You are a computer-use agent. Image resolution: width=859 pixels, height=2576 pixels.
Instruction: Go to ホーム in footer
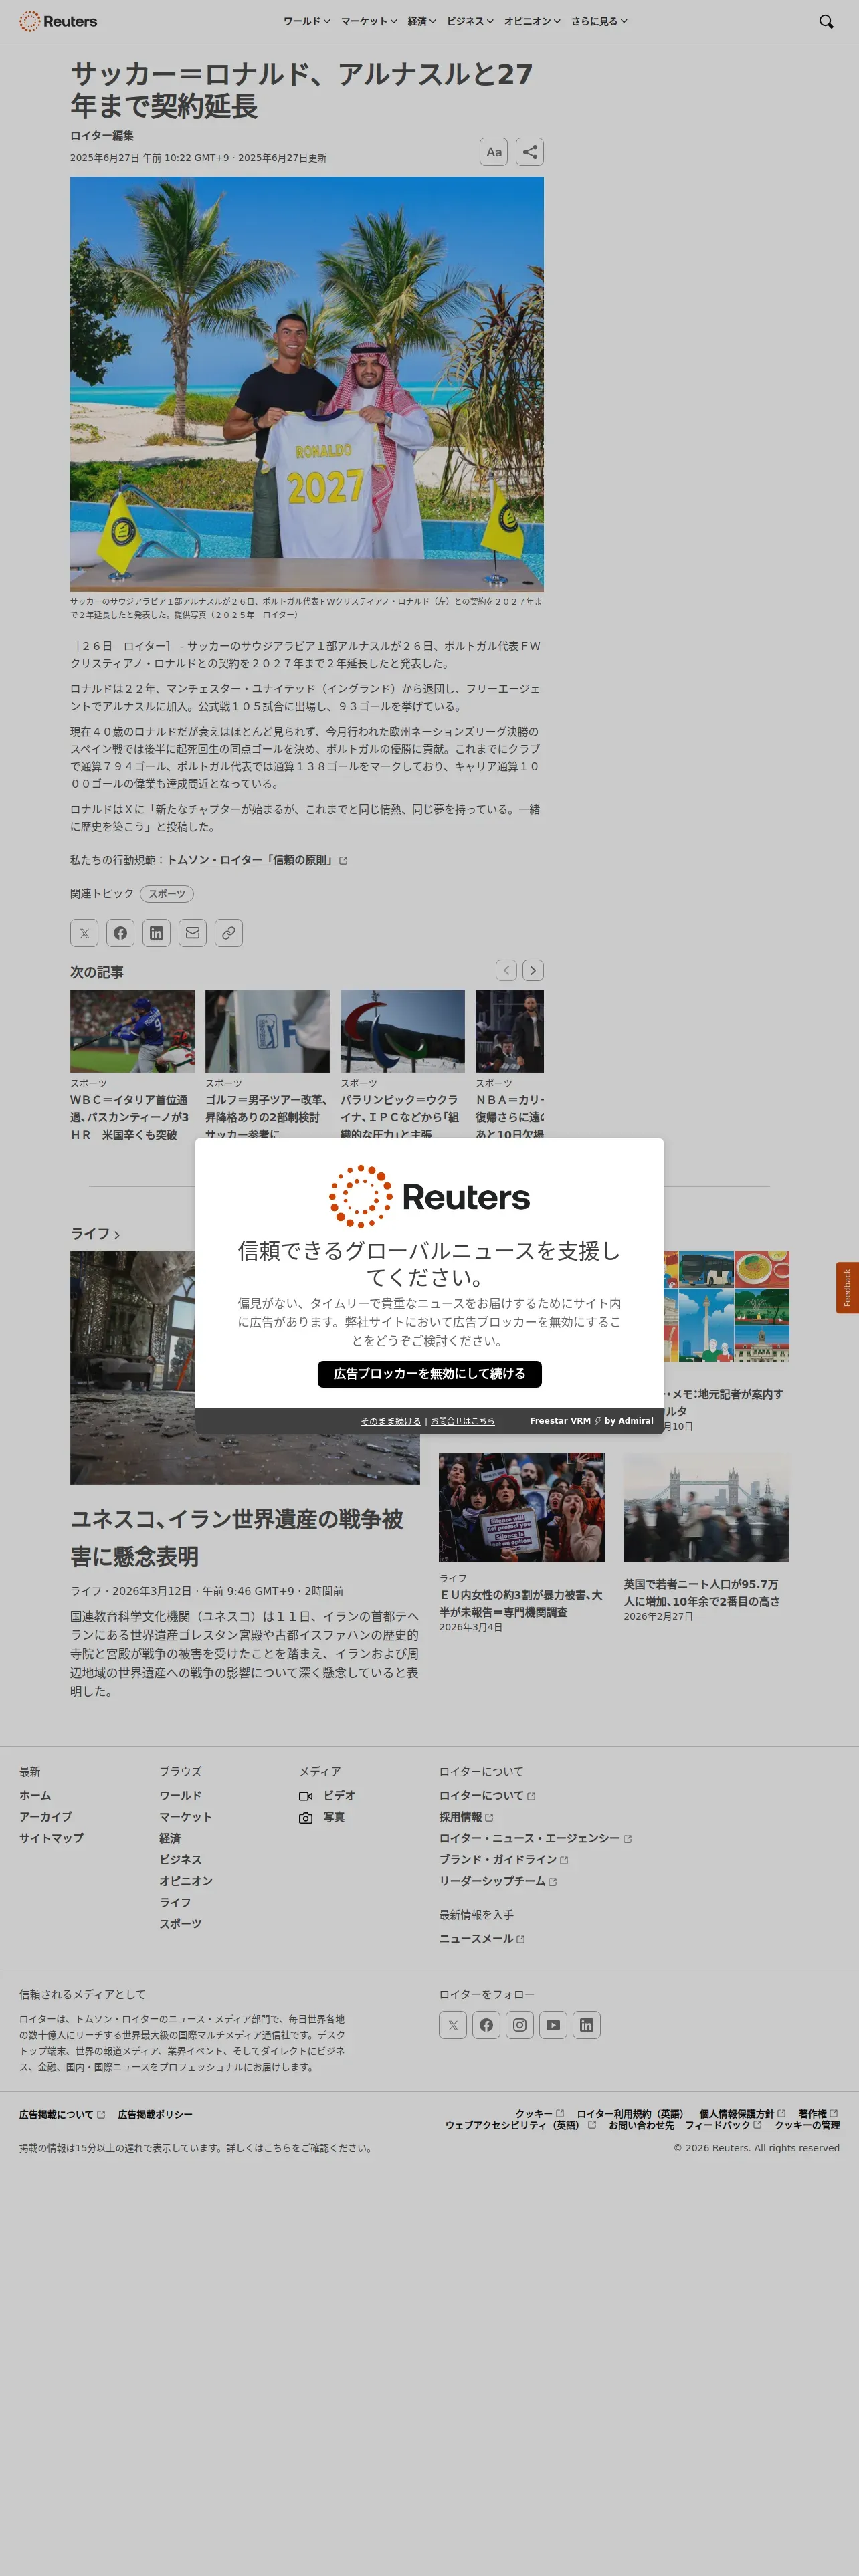[35, 1795]
